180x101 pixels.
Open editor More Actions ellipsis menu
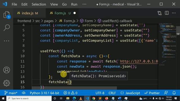point(174,13)
